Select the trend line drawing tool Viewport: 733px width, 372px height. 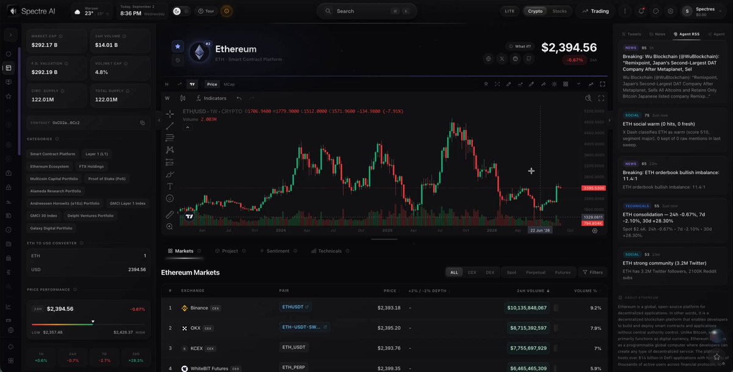170,126
